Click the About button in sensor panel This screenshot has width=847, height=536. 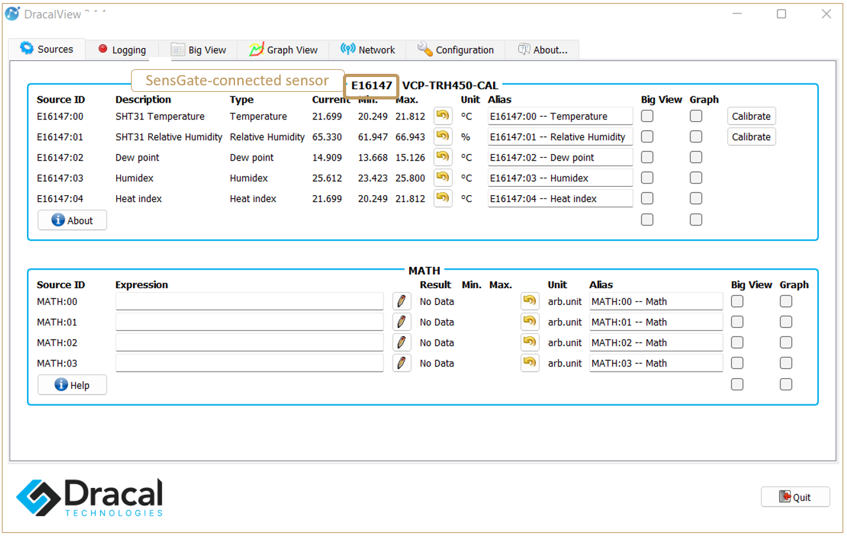point(72,220)
